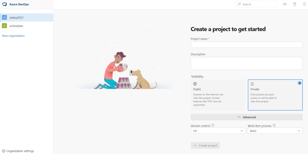Switch to the activestate organization
The image size is (308, 154).
point(16,26)
